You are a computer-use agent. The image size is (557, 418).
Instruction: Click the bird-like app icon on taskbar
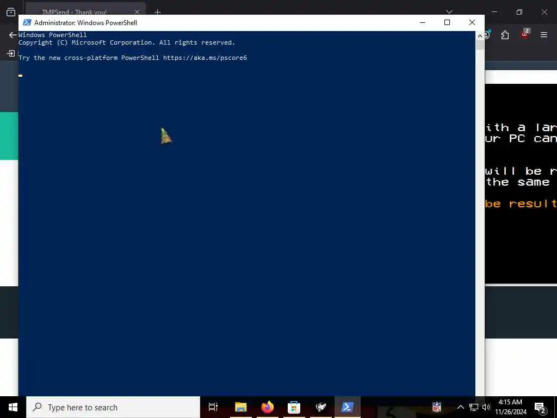[321, 407]
